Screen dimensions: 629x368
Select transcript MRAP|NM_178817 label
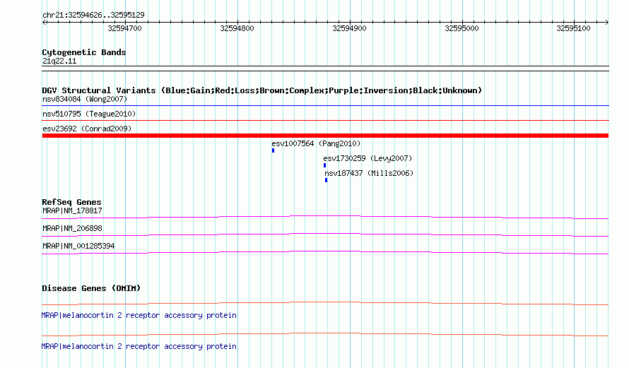tap(72, 211)
